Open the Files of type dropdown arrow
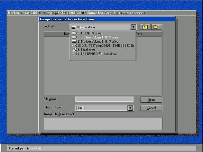203x152 pixels. (x=130, y=108)
